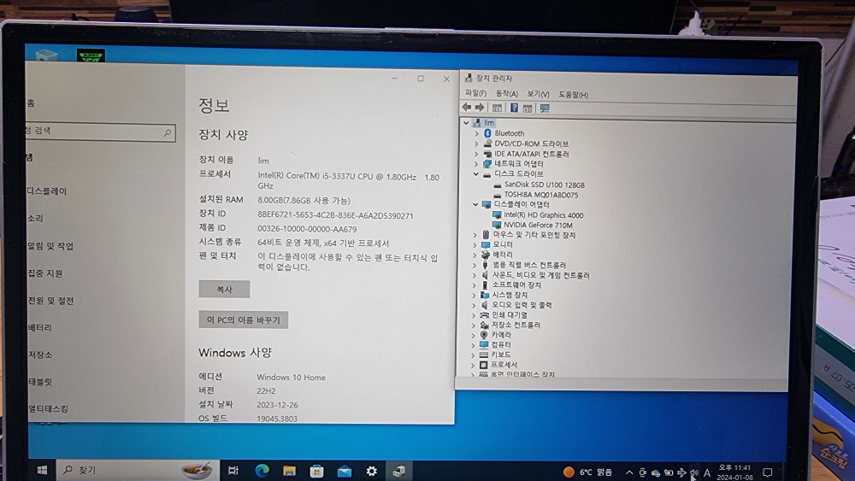The height and width of the screenshot is (481, 855).
Task: Expand the Bluetooth device category
Action: tap(477, 133)
